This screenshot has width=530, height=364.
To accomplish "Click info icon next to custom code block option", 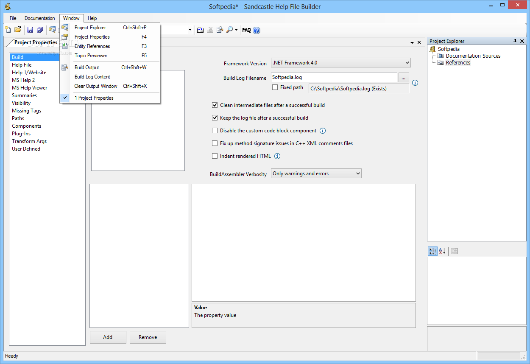I will (323, 131).
